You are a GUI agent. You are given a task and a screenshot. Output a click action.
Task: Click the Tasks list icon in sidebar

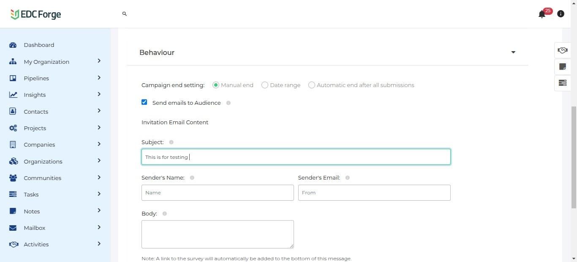click(x=13, y=194)
